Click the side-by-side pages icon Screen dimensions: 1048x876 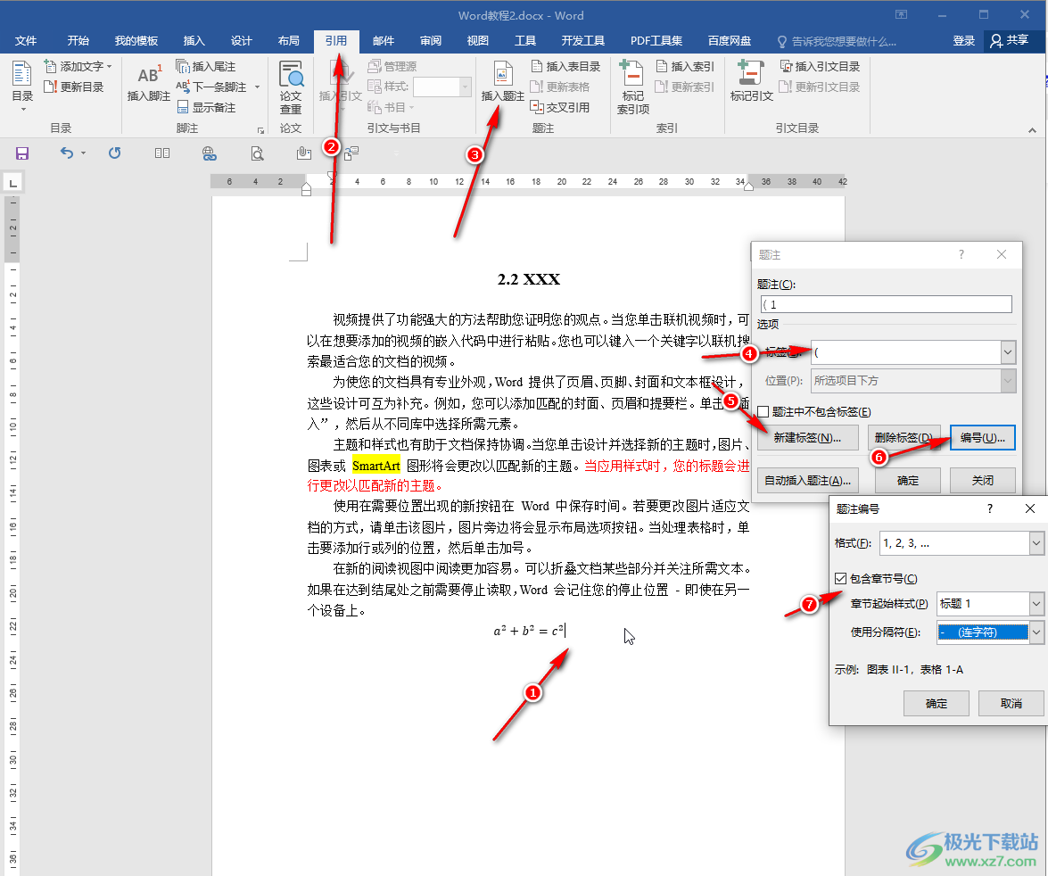click(x=161, y=153)
